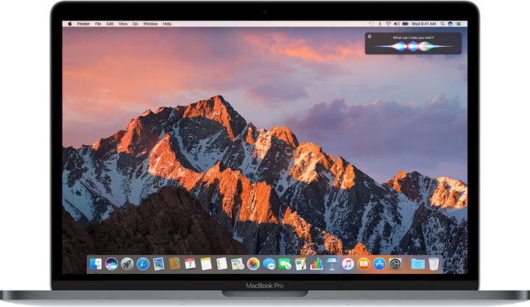Open Messages speech bubble icon
The height and width of the screenshot is (307, 530).
click(269, 264)
